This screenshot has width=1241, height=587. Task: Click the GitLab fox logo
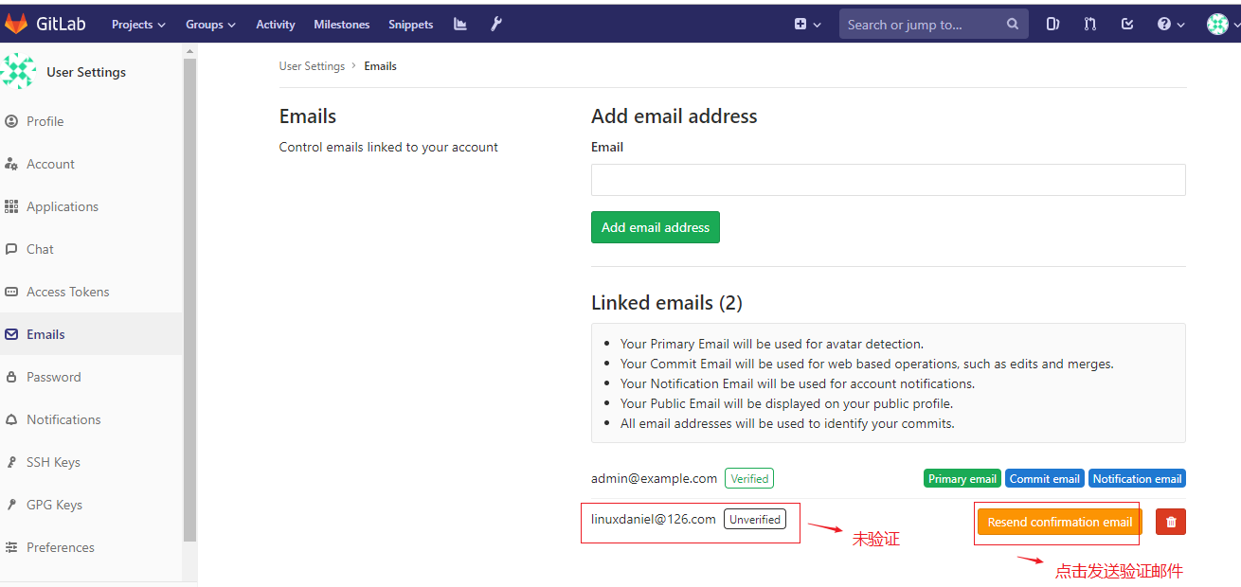[16, 24]
